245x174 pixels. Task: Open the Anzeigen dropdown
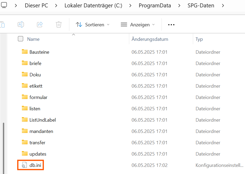point(138,25)
